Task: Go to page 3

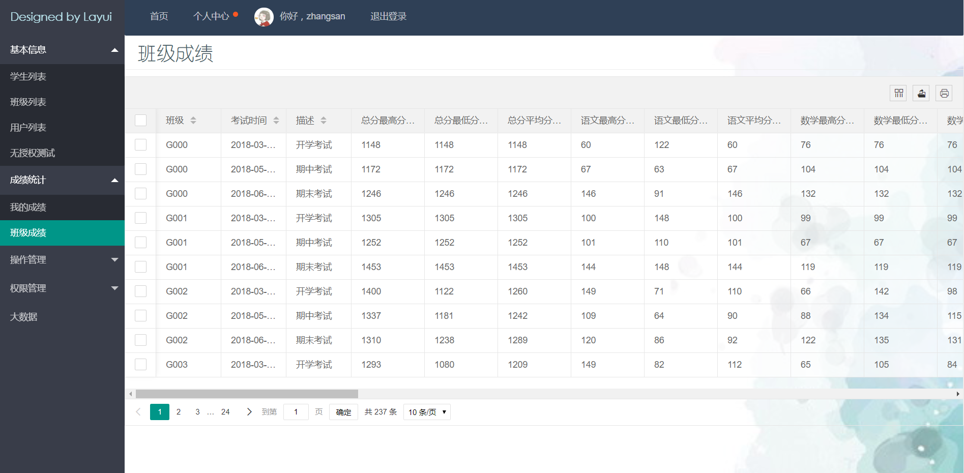Action: pyautogui.click(x=197, y=412)
